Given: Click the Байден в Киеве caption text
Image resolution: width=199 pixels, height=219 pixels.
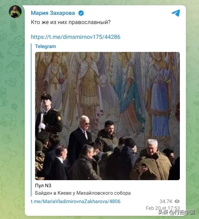Looking at the screenshot, I should click(x=83, y=193).
